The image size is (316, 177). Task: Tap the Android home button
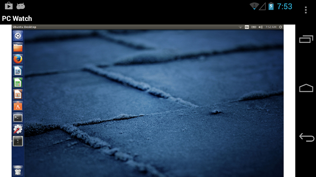coord(306,88)
